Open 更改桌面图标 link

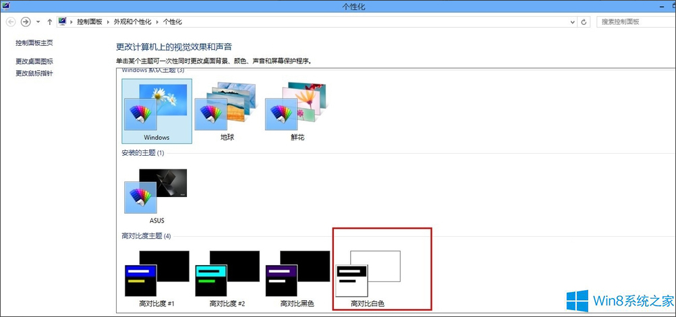click(x=34, y=61)
